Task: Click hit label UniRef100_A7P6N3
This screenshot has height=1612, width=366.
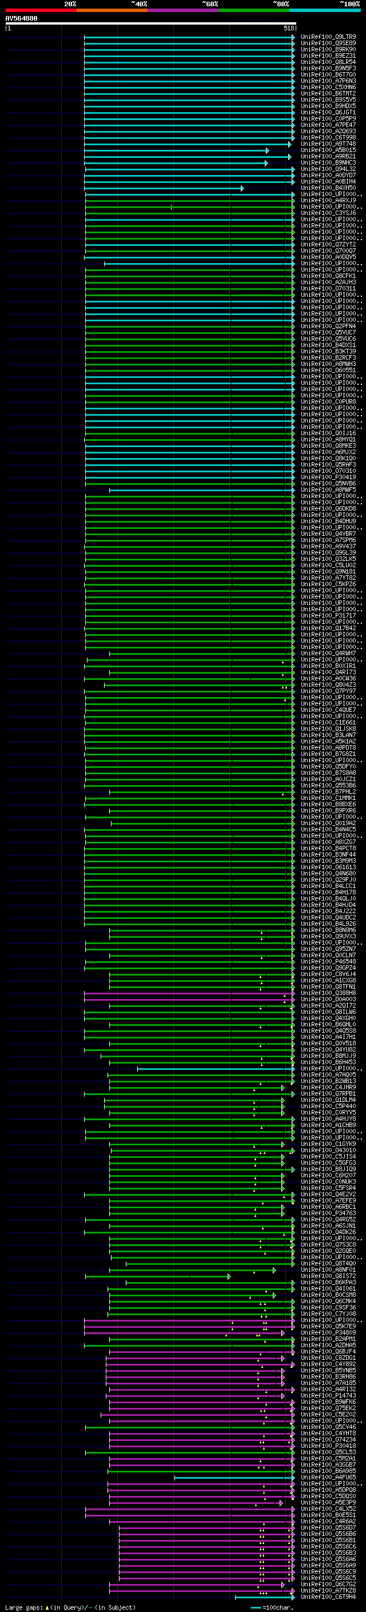Action: coord(328,81)
